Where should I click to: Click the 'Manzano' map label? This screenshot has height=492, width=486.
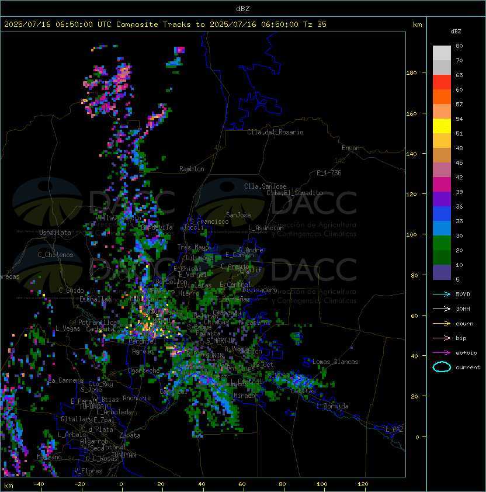tap(49, 457)
